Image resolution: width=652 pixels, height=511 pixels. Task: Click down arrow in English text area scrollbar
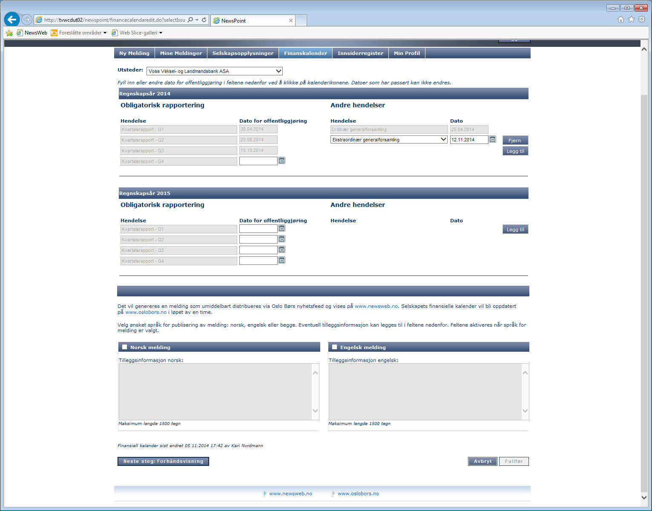(x=525, y=411)
